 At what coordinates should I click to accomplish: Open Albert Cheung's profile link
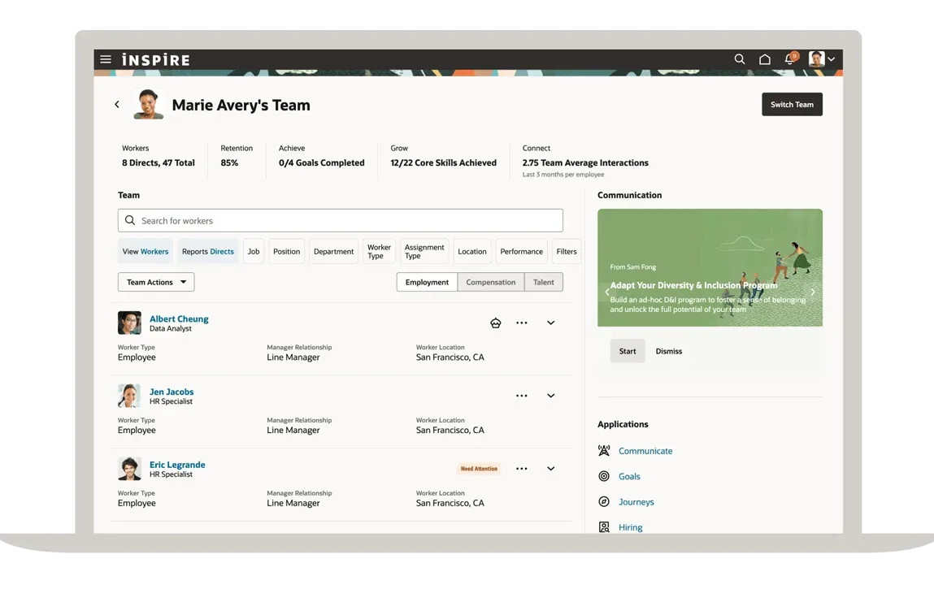179,318
